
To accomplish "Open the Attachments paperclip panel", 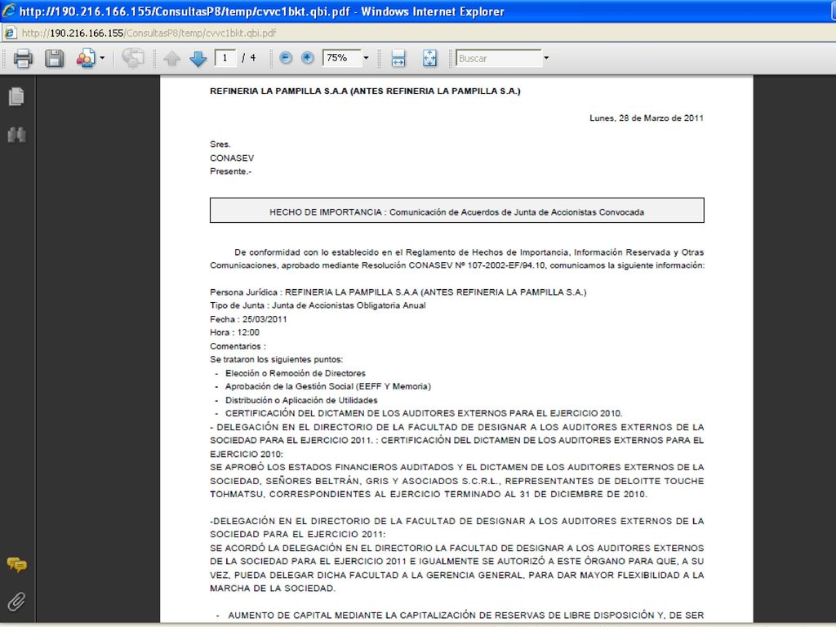I will coord(16,602).
